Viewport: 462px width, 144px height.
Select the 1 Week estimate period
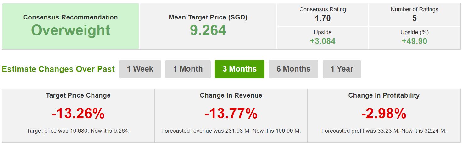point(140,69)
